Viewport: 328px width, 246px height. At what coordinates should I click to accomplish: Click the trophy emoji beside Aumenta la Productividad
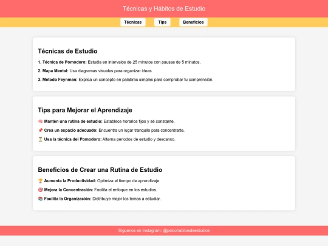click(x=40, y=181)
